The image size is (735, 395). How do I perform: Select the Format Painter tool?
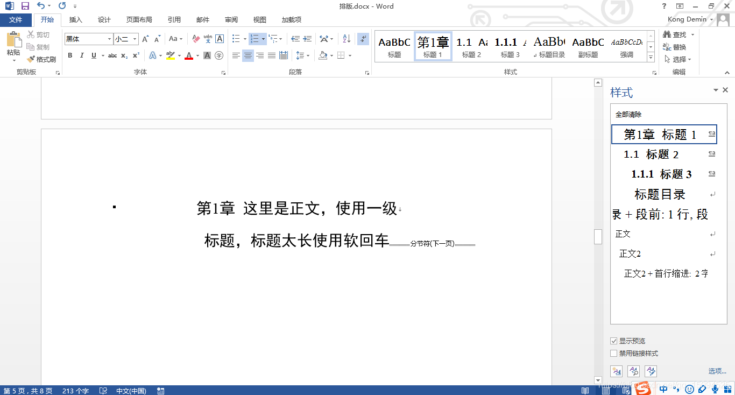pyautogui.click(x=41, y=59)
